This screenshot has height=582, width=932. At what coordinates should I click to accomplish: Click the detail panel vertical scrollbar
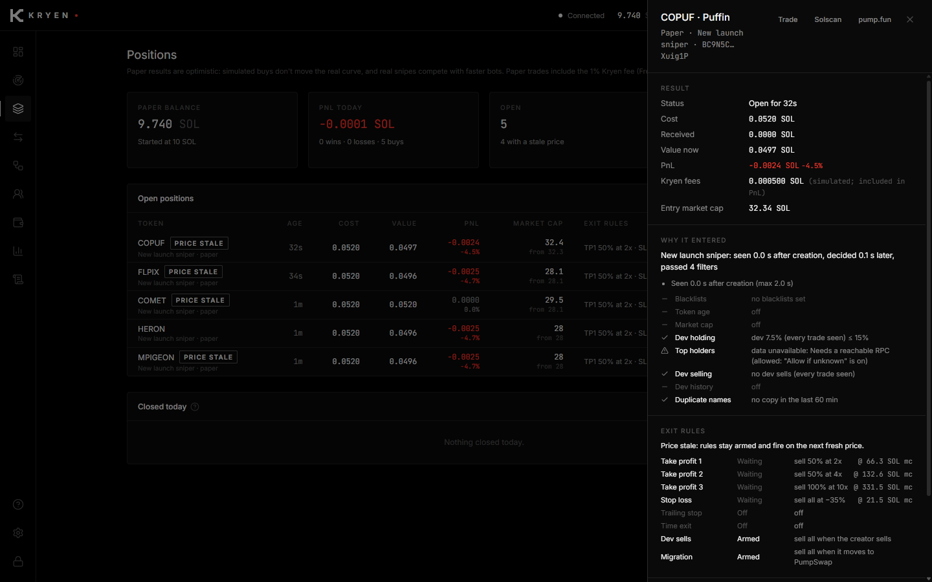point(928,288)
